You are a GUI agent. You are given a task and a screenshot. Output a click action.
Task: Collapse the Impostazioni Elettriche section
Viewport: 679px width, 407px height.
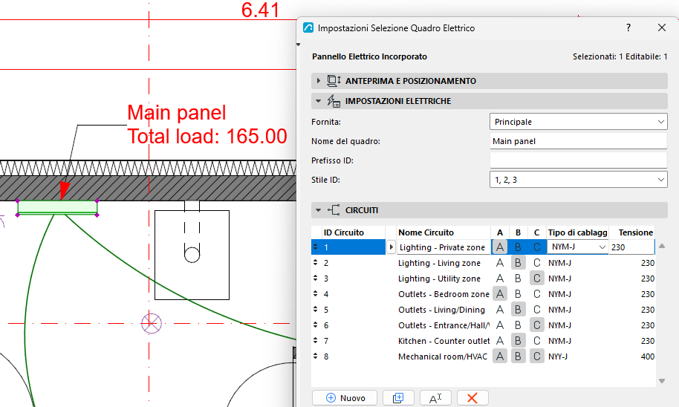tap(319, 101)
